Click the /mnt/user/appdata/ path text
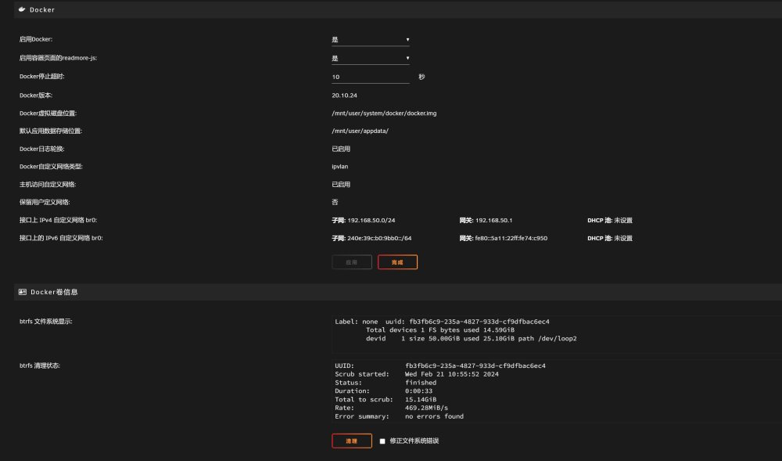 [360, 131]
